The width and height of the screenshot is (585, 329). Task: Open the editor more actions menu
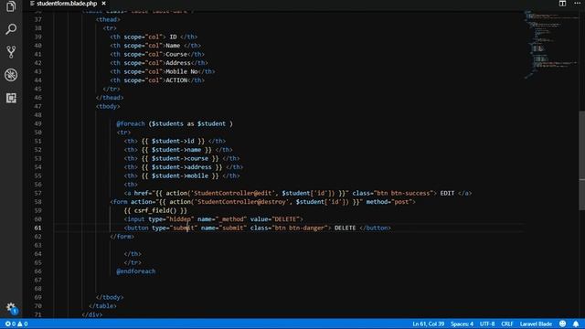pos(577,4)
